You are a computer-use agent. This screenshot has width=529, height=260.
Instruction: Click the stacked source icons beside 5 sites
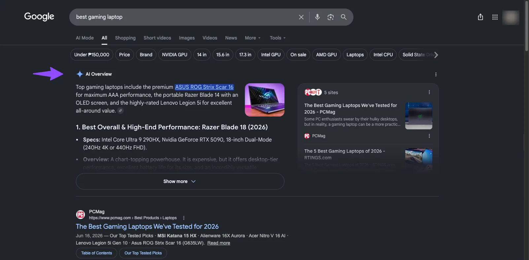(x=313, y=92)
